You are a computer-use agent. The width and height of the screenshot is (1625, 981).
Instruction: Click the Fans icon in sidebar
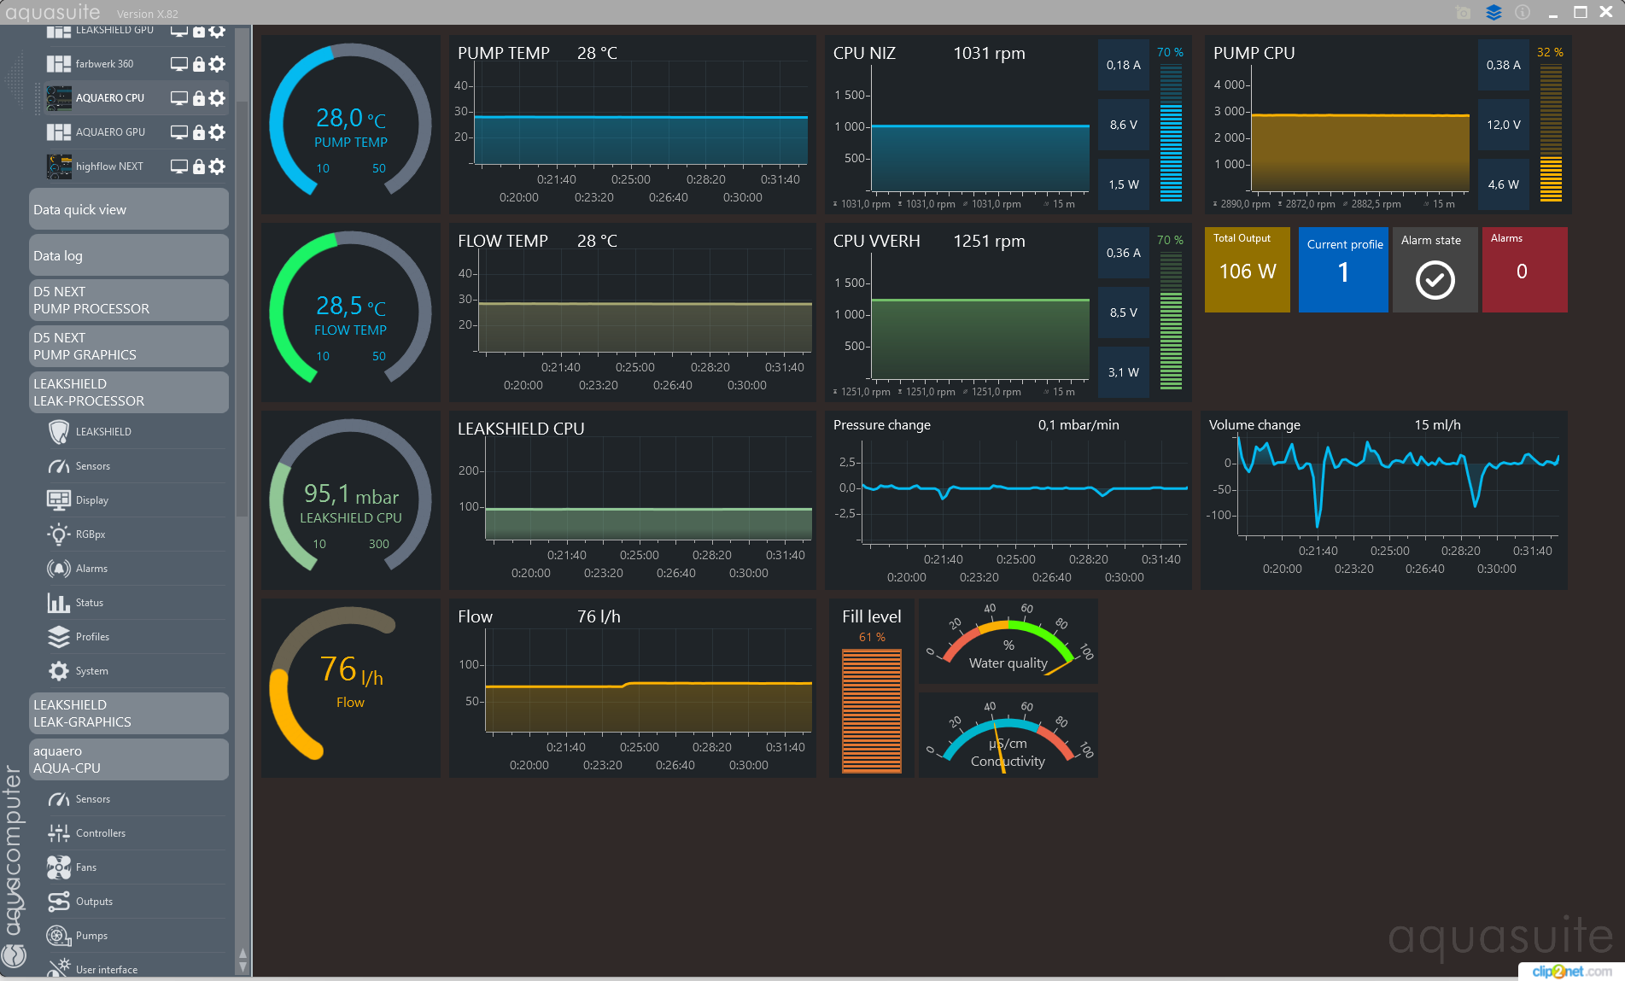pos(59,867)
